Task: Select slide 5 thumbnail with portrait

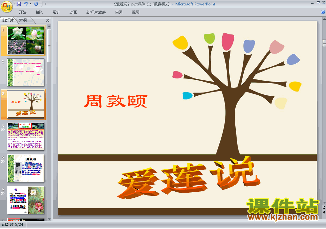Action: [x=26, y=168]
